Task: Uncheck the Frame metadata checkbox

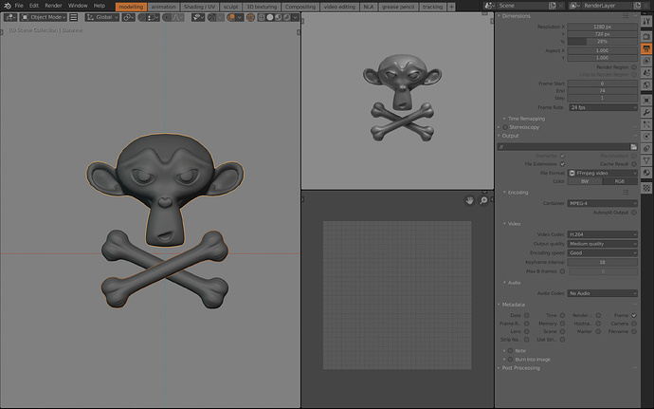Action: pyautogui.click(x=634, y=315)
